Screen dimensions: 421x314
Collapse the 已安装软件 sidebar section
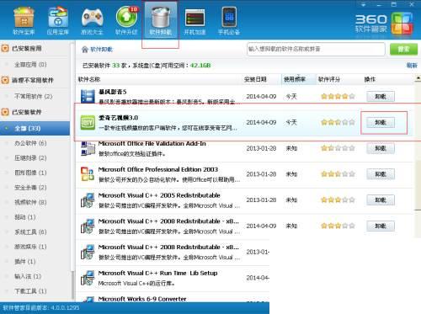[5, 112]
